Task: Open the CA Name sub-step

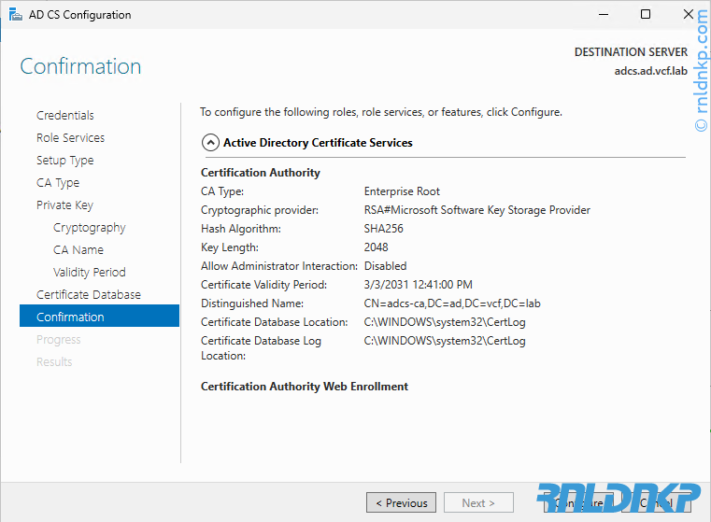Action: coord(78,250)
